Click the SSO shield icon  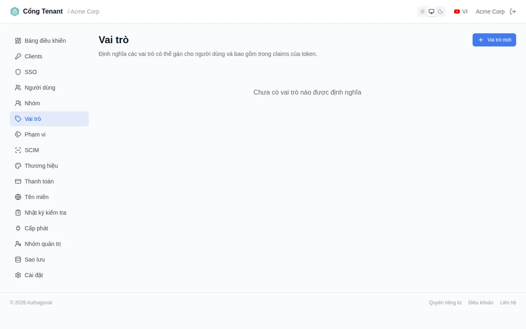click(x=18, y=72)
